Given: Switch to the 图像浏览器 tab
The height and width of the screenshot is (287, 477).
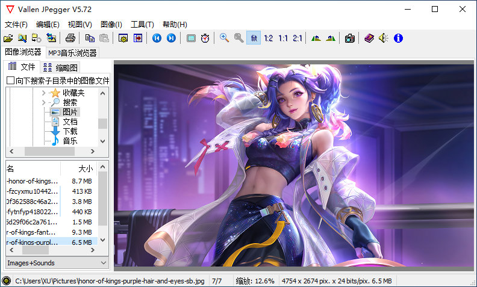Looking at the screenshot, I should 23,52.
